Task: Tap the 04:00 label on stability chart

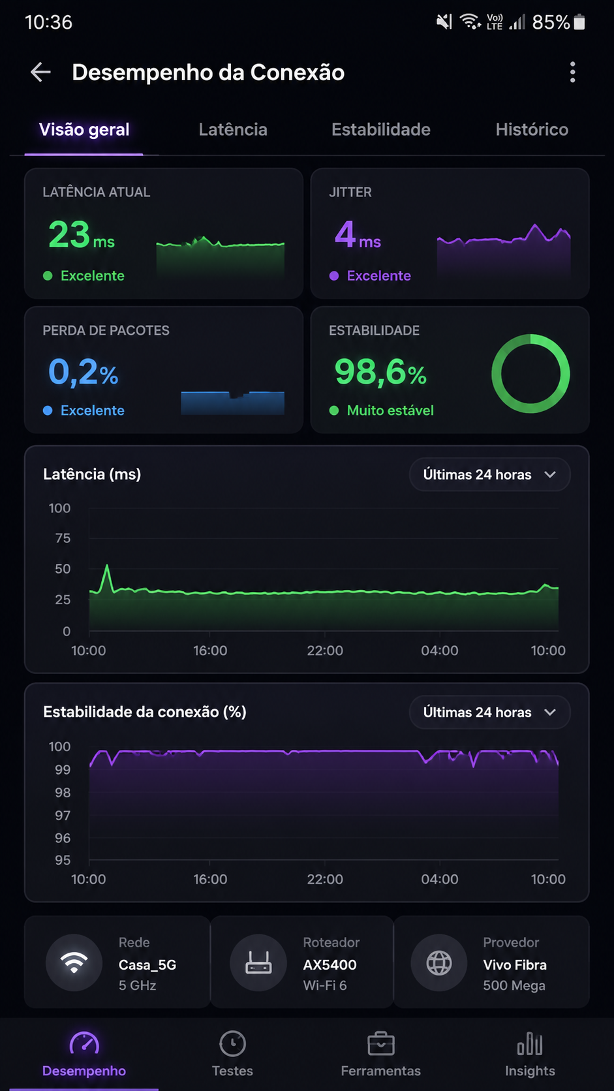Action: 440,879
